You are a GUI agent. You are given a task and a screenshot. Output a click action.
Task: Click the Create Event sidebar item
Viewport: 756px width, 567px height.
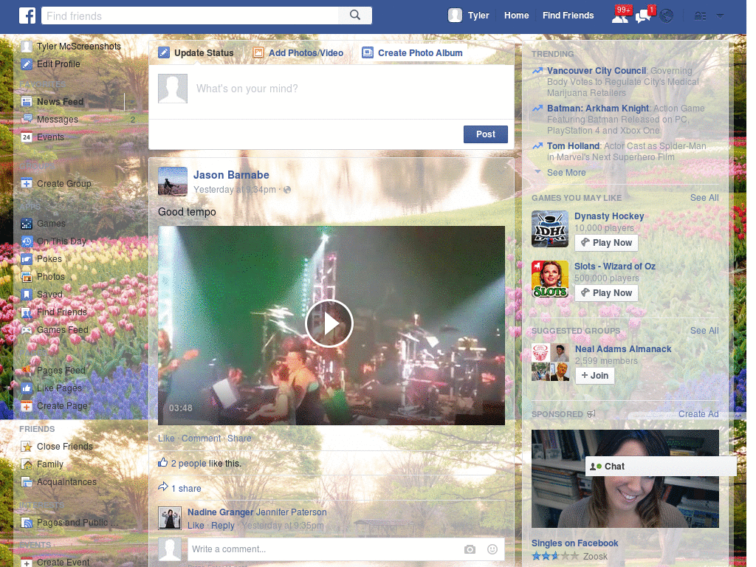[55, 562]
